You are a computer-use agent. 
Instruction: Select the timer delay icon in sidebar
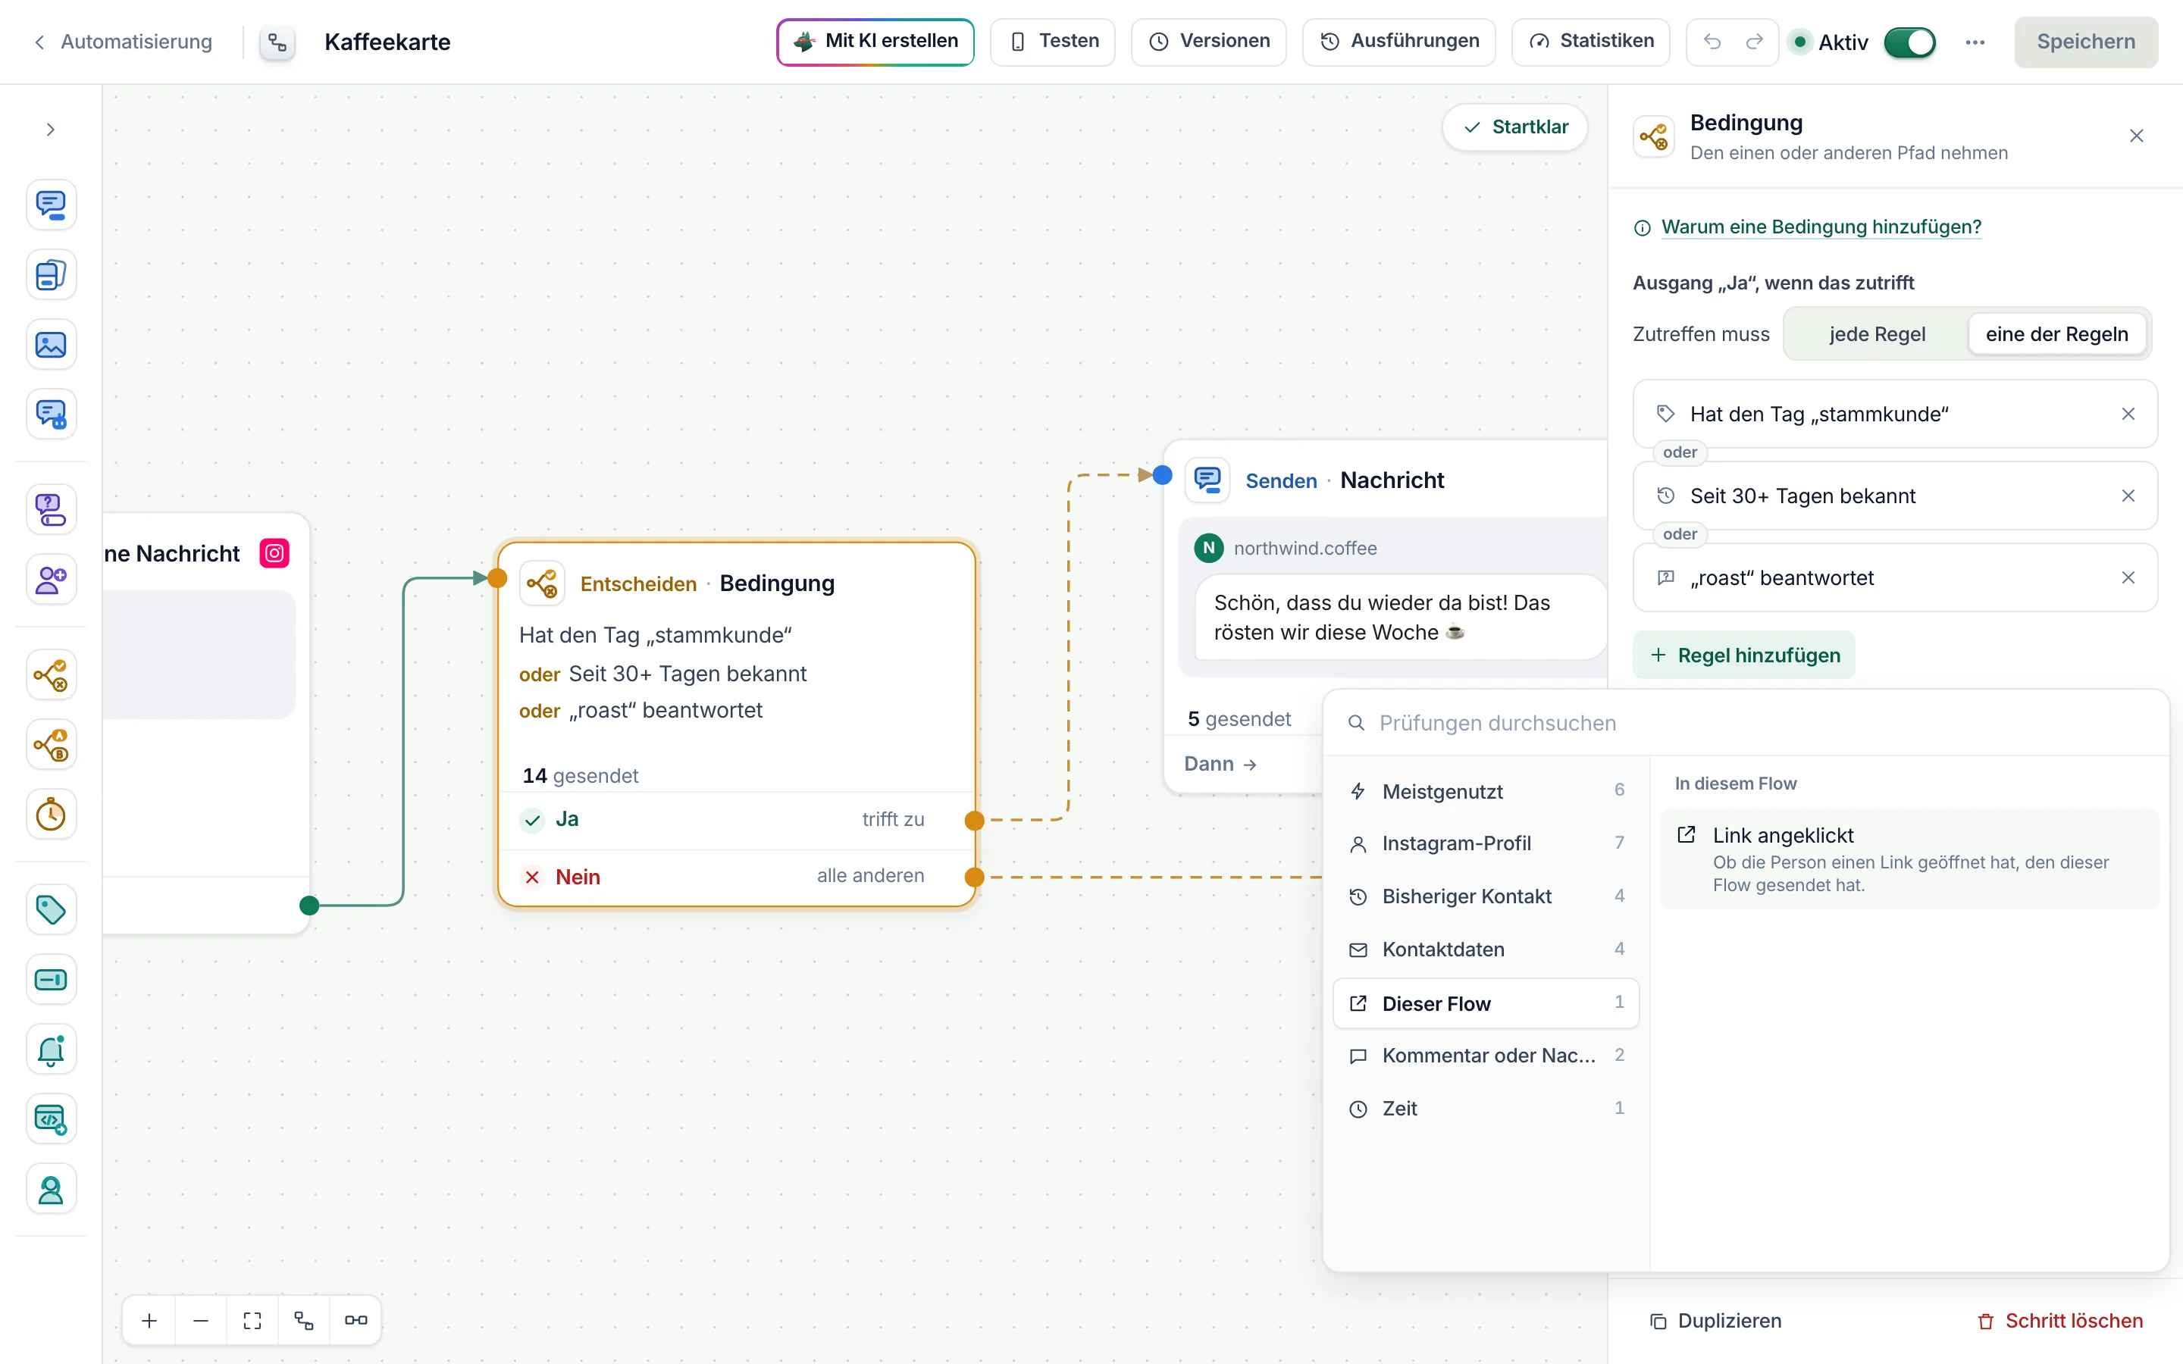tap(51, 815)
